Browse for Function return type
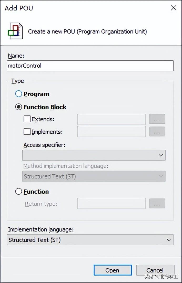This screenshot has width=182, height=283. click(x=157, y=203)
